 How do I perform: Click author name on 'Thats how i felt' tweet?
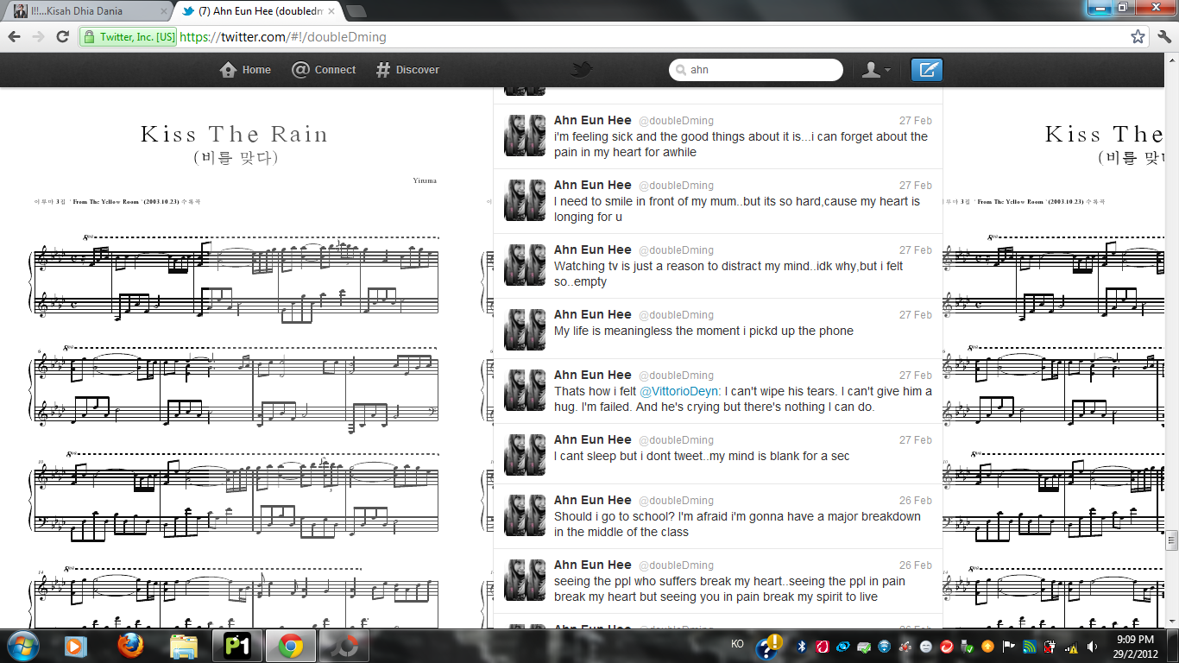pyautogui.click(x=593, y=375)
